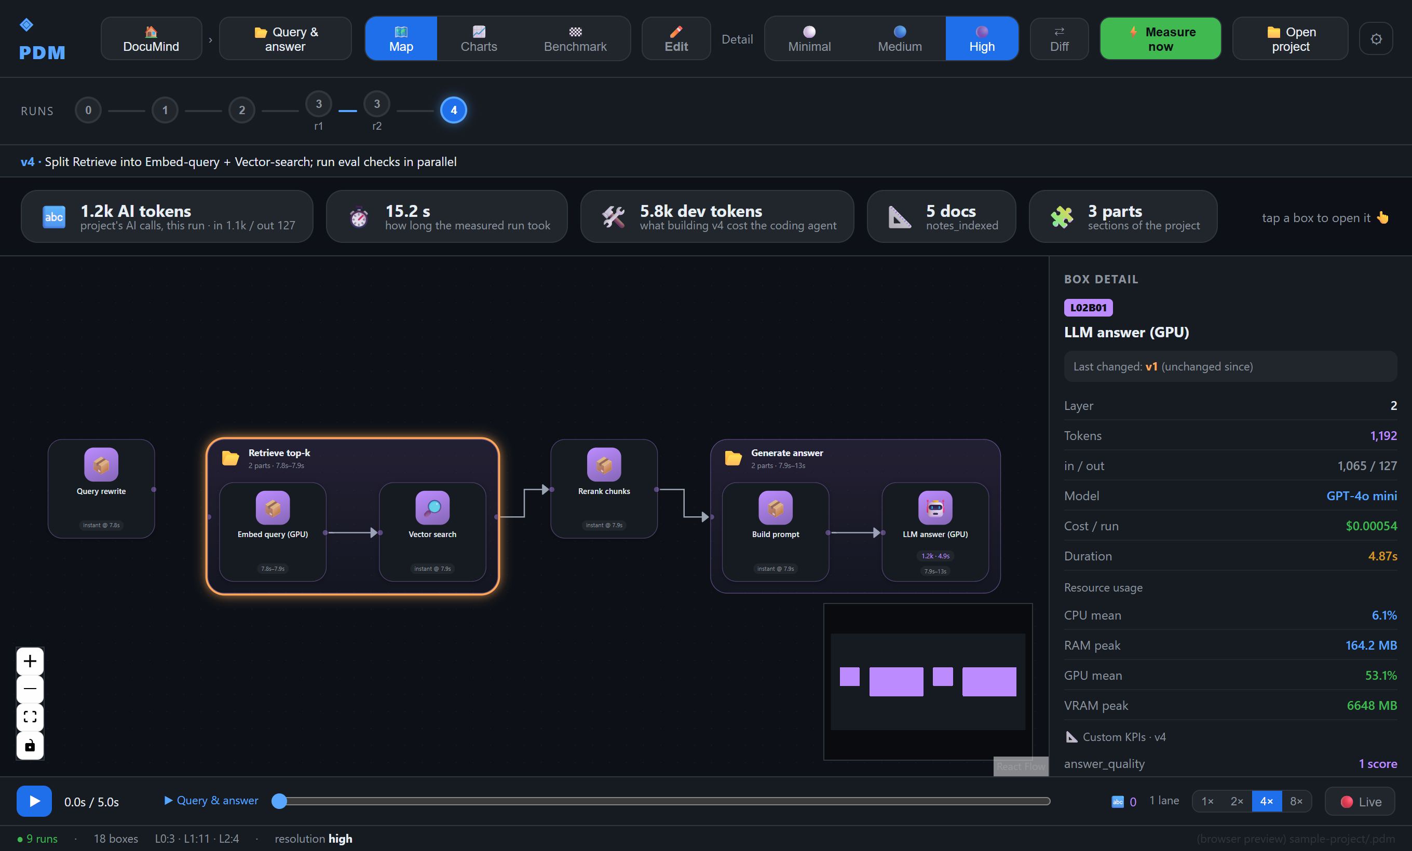Set playback speed to 2×
The height and width of the screenshot is (851, 1412).
click(x=1237, y=801)
